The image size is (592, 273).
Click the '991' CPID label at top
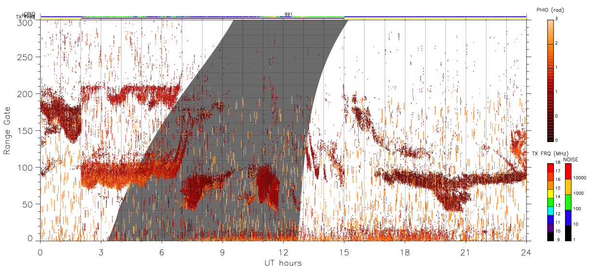[288, 14]
